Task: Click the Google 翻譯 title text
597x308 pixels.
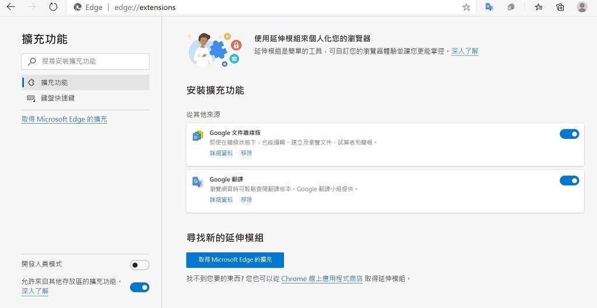Action: [x=226, y=180]
